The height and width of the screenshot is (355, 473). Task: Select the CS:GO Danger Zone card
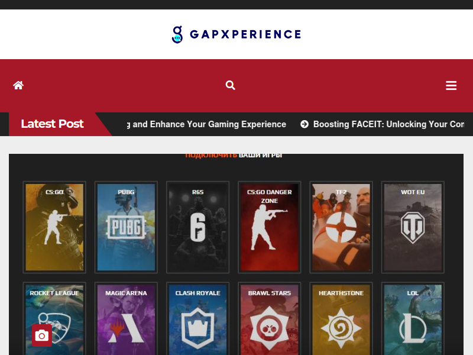[x=270, y=227]
